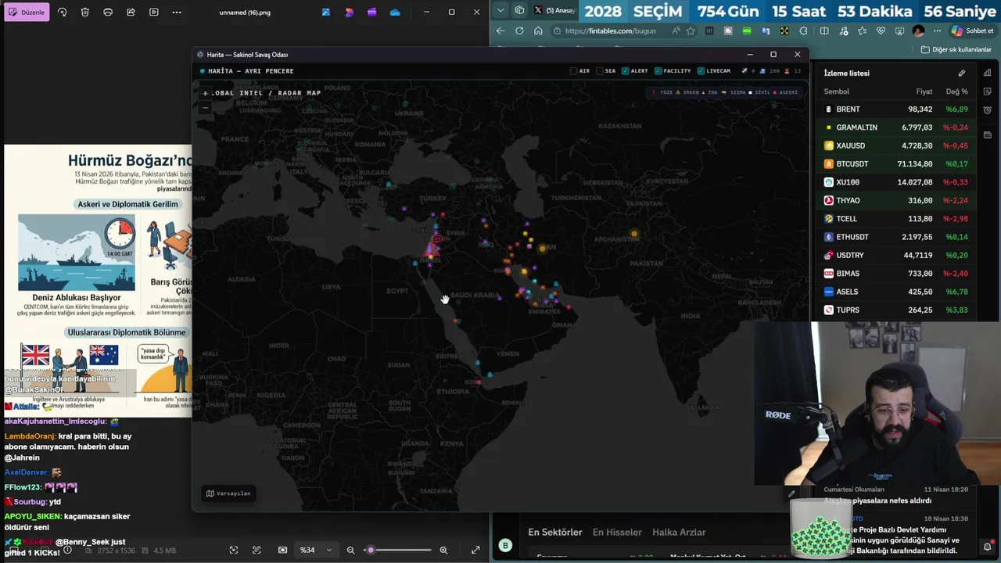Open Diğer sık kullanılanlar folder

tap(956, 49)
